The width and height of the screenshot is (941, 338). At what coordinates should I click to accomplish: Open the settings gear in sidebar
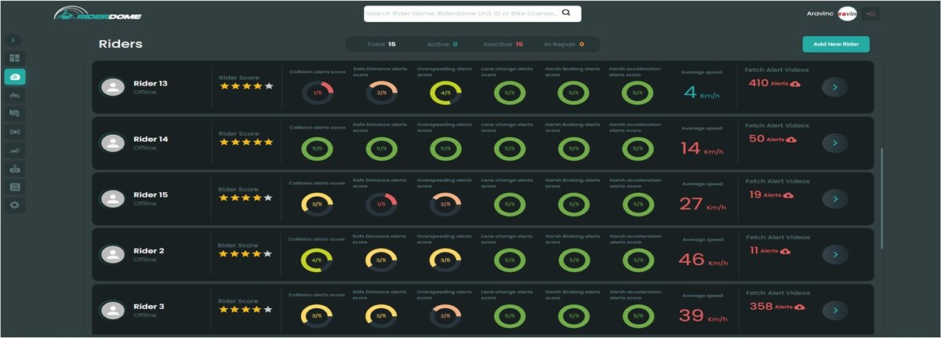click(15, 205)
